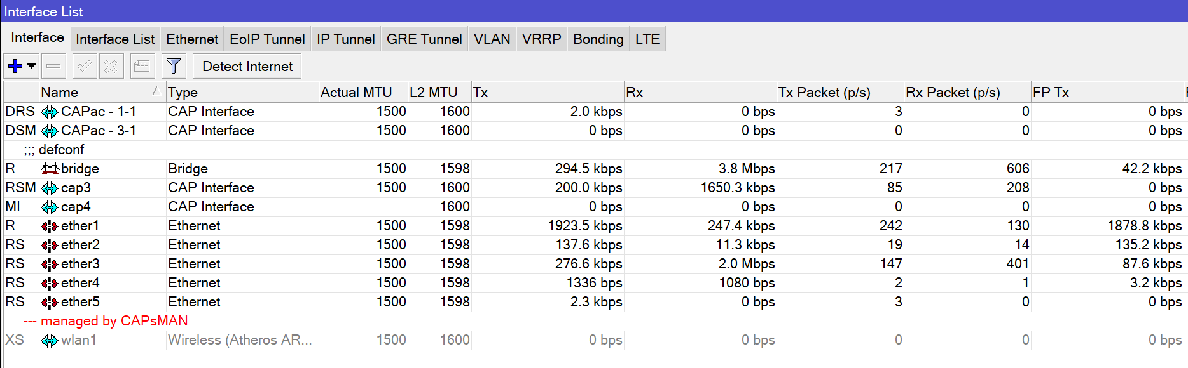Screen dimensions: 1188x368
Task: Click the CAP Interface icon beside cap3
Action: tap(52, 187)
